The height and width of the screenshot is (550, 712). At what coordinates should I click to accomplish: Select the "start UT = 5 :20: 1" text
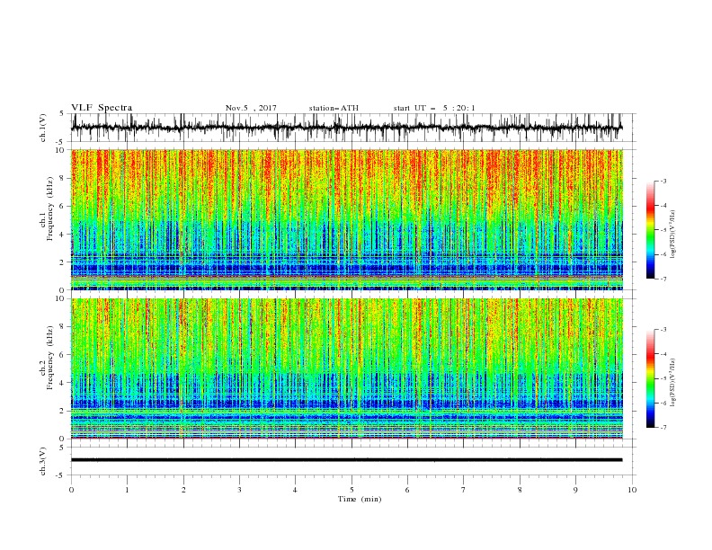tap(434, 108)
